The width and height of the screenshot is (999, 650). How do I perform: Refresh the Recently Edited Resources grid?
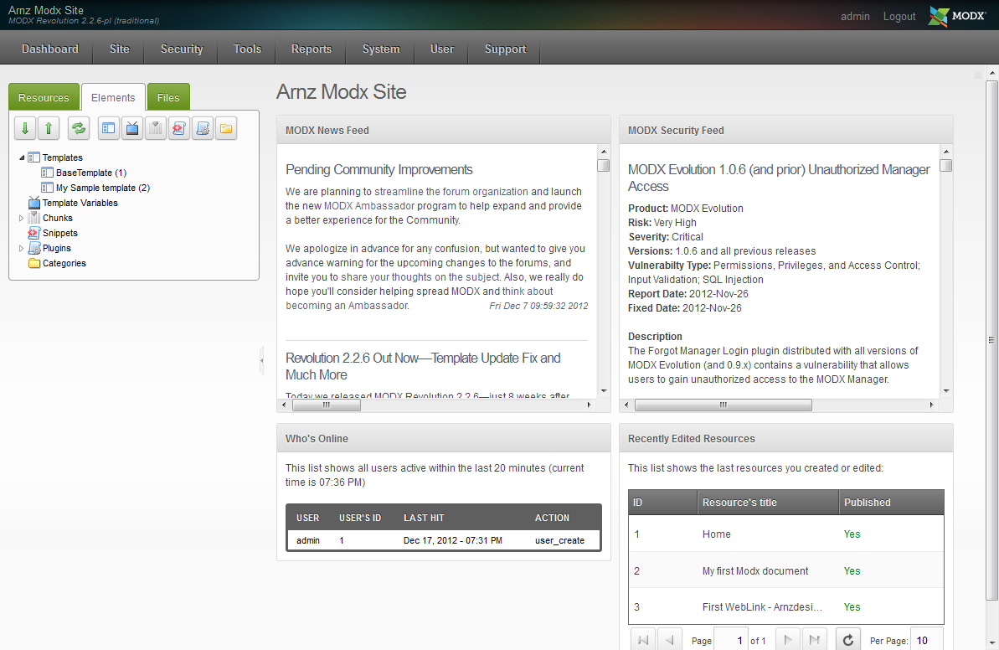click(847, 641)
